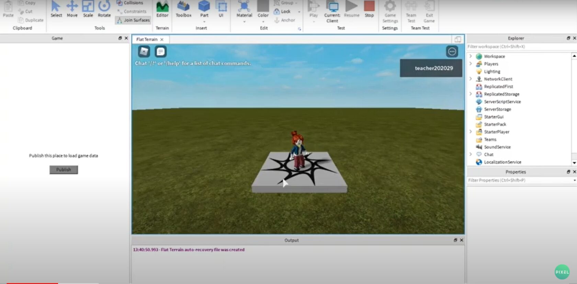Open Game Settings
The width and height of the screenshot is (577, 284).
click(x=390, y=12)
